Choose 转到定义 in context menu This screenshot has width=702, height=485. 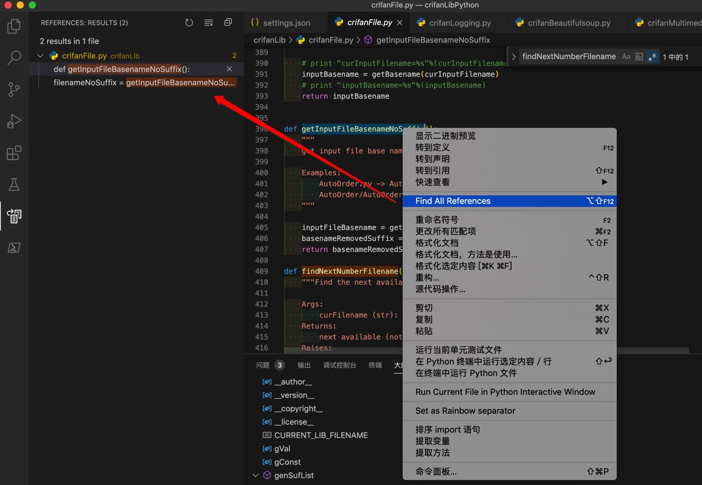pyautogui.click(x=510, y=147)
